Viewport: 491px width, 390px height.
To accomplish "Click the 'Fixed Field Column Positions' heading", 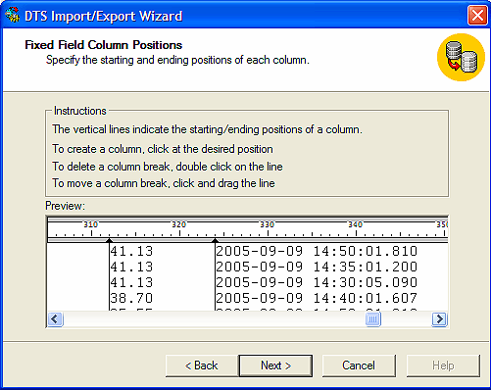I will [104, 45].
